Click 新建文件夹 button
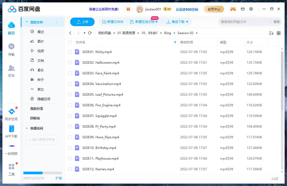The width and height of the screenshot is (287, 186). pyautogui.click(x=113, y=22)
